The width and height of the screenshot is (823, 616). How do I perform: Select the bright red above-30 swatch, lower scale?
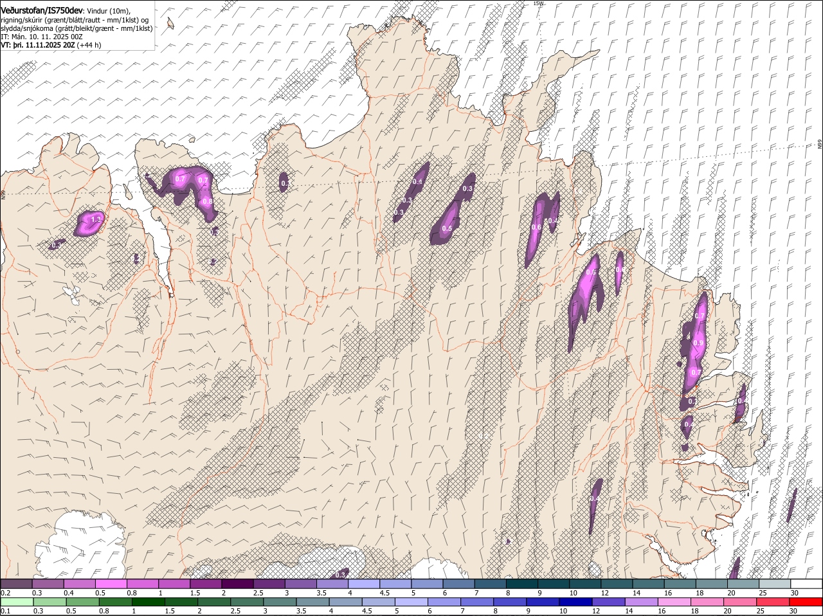tap(806, 602)
